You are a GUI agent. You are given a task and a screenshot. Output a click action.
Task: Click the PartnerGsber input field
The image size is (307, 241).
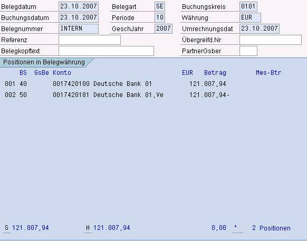[248, 51]
